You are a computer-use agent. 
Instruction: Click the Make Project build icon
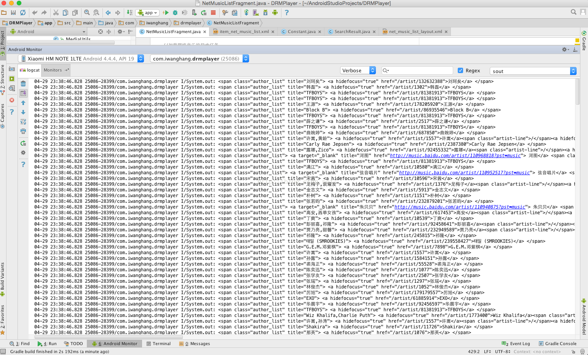point(129,13)
